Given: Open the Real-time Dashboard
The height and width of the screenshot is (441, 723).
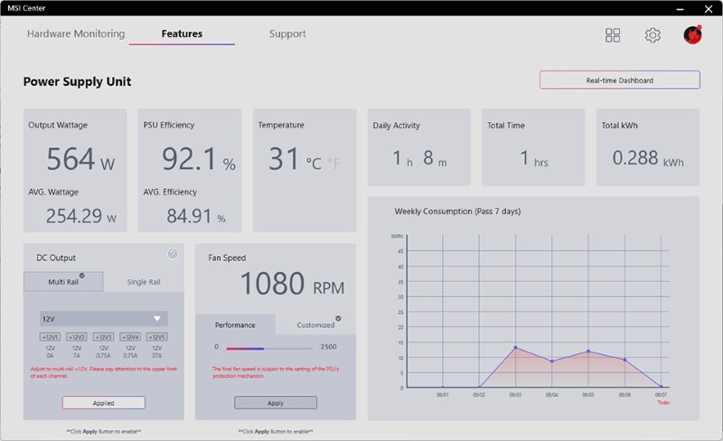Looking at the screenshot, I should click(x=620, y=80).
